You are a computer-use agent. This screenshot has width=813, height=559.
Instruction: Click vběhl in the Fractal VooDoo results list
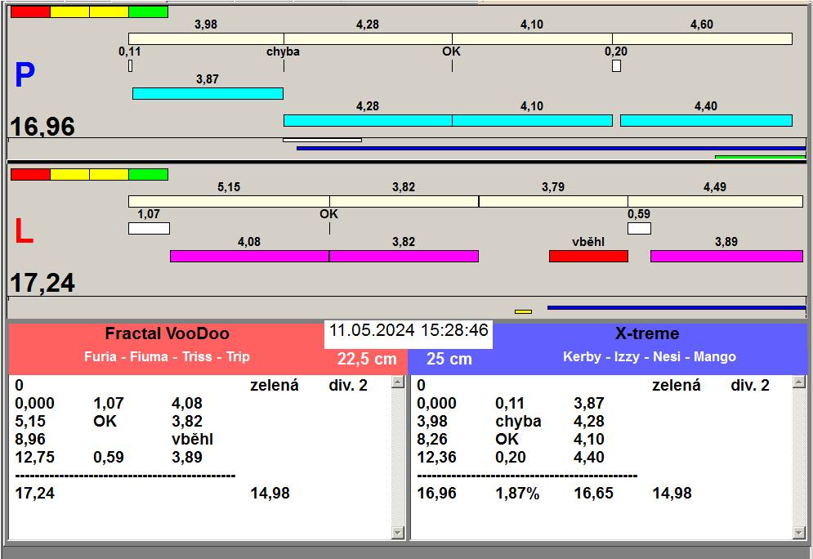tap(192, 439)
